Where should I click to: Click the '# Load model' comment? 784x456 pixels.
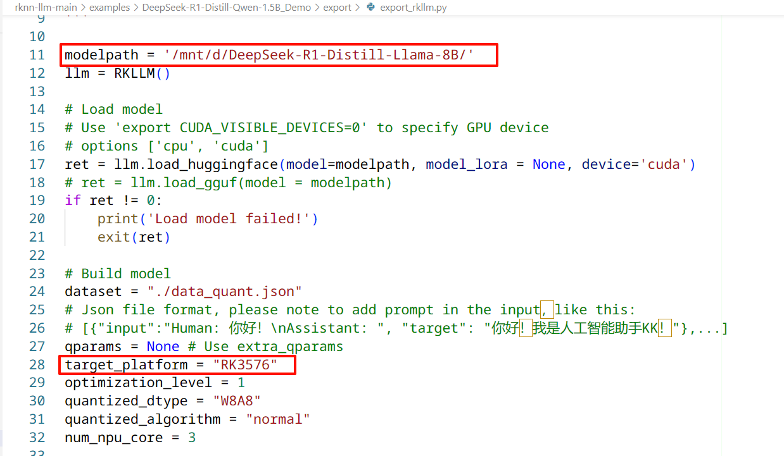click(114, 109)
